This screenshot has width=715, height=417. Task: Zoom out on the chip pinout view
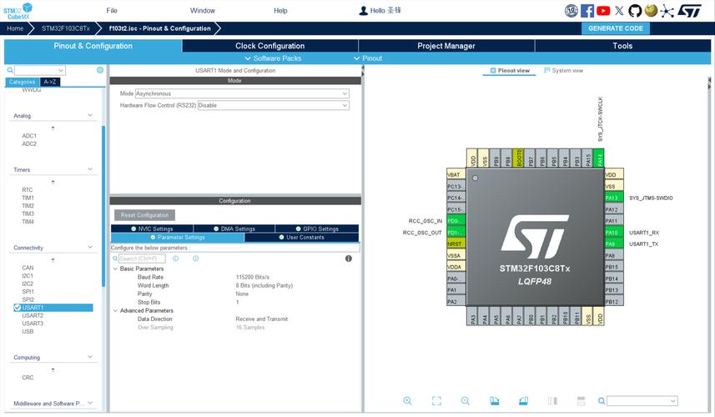click(466, 401)
